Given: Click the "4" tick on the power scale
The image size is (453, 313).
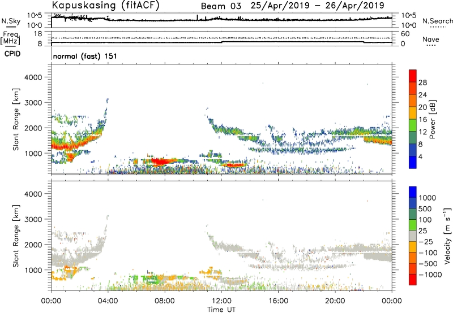Looking at the screenshot, I should (x=421, y=157).
